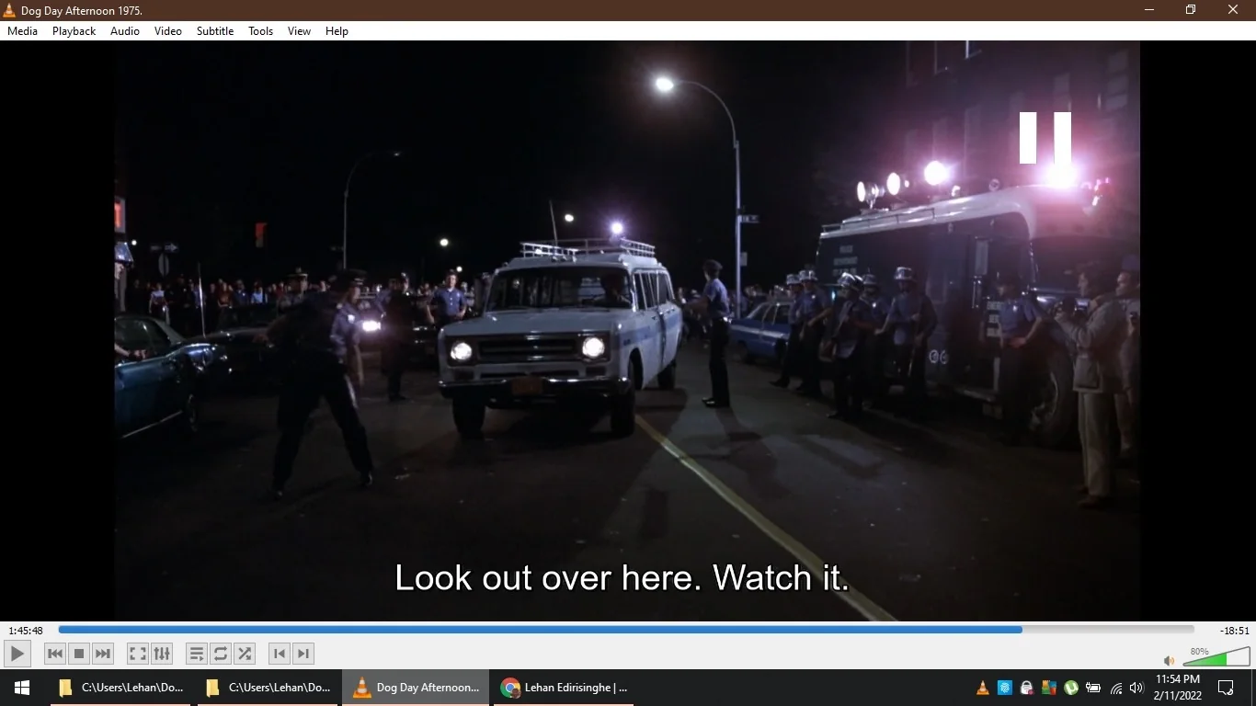
Task: Open the clock and calendar flyout
Action: 1179,688
